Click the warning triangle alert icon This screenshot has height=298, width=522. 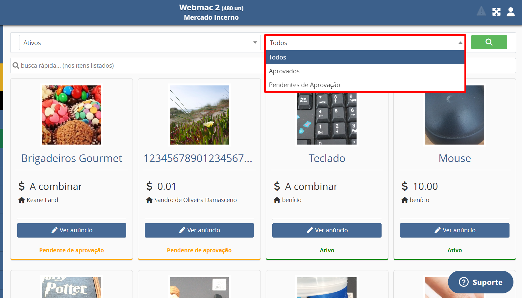tap(481, 11)
